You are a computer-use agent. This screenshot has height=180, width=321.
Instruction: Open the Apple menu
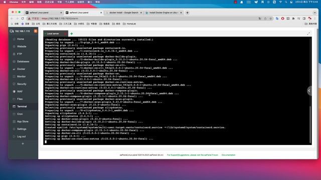(x=5, y=2)
